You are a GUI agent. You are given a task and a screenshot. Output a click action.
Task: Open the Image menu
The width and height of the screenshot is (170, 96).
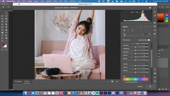[29, 1]
